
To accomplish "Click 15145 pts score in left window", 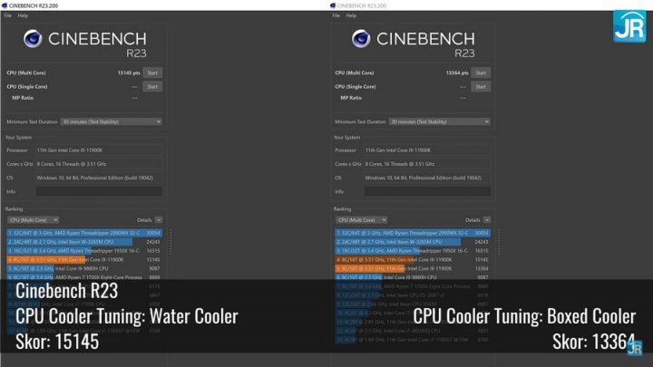I will pyautogui.click(x=129, y=72).
